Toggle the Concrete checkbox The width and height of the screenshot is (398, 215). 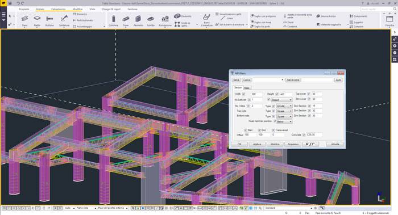(304, 134)
